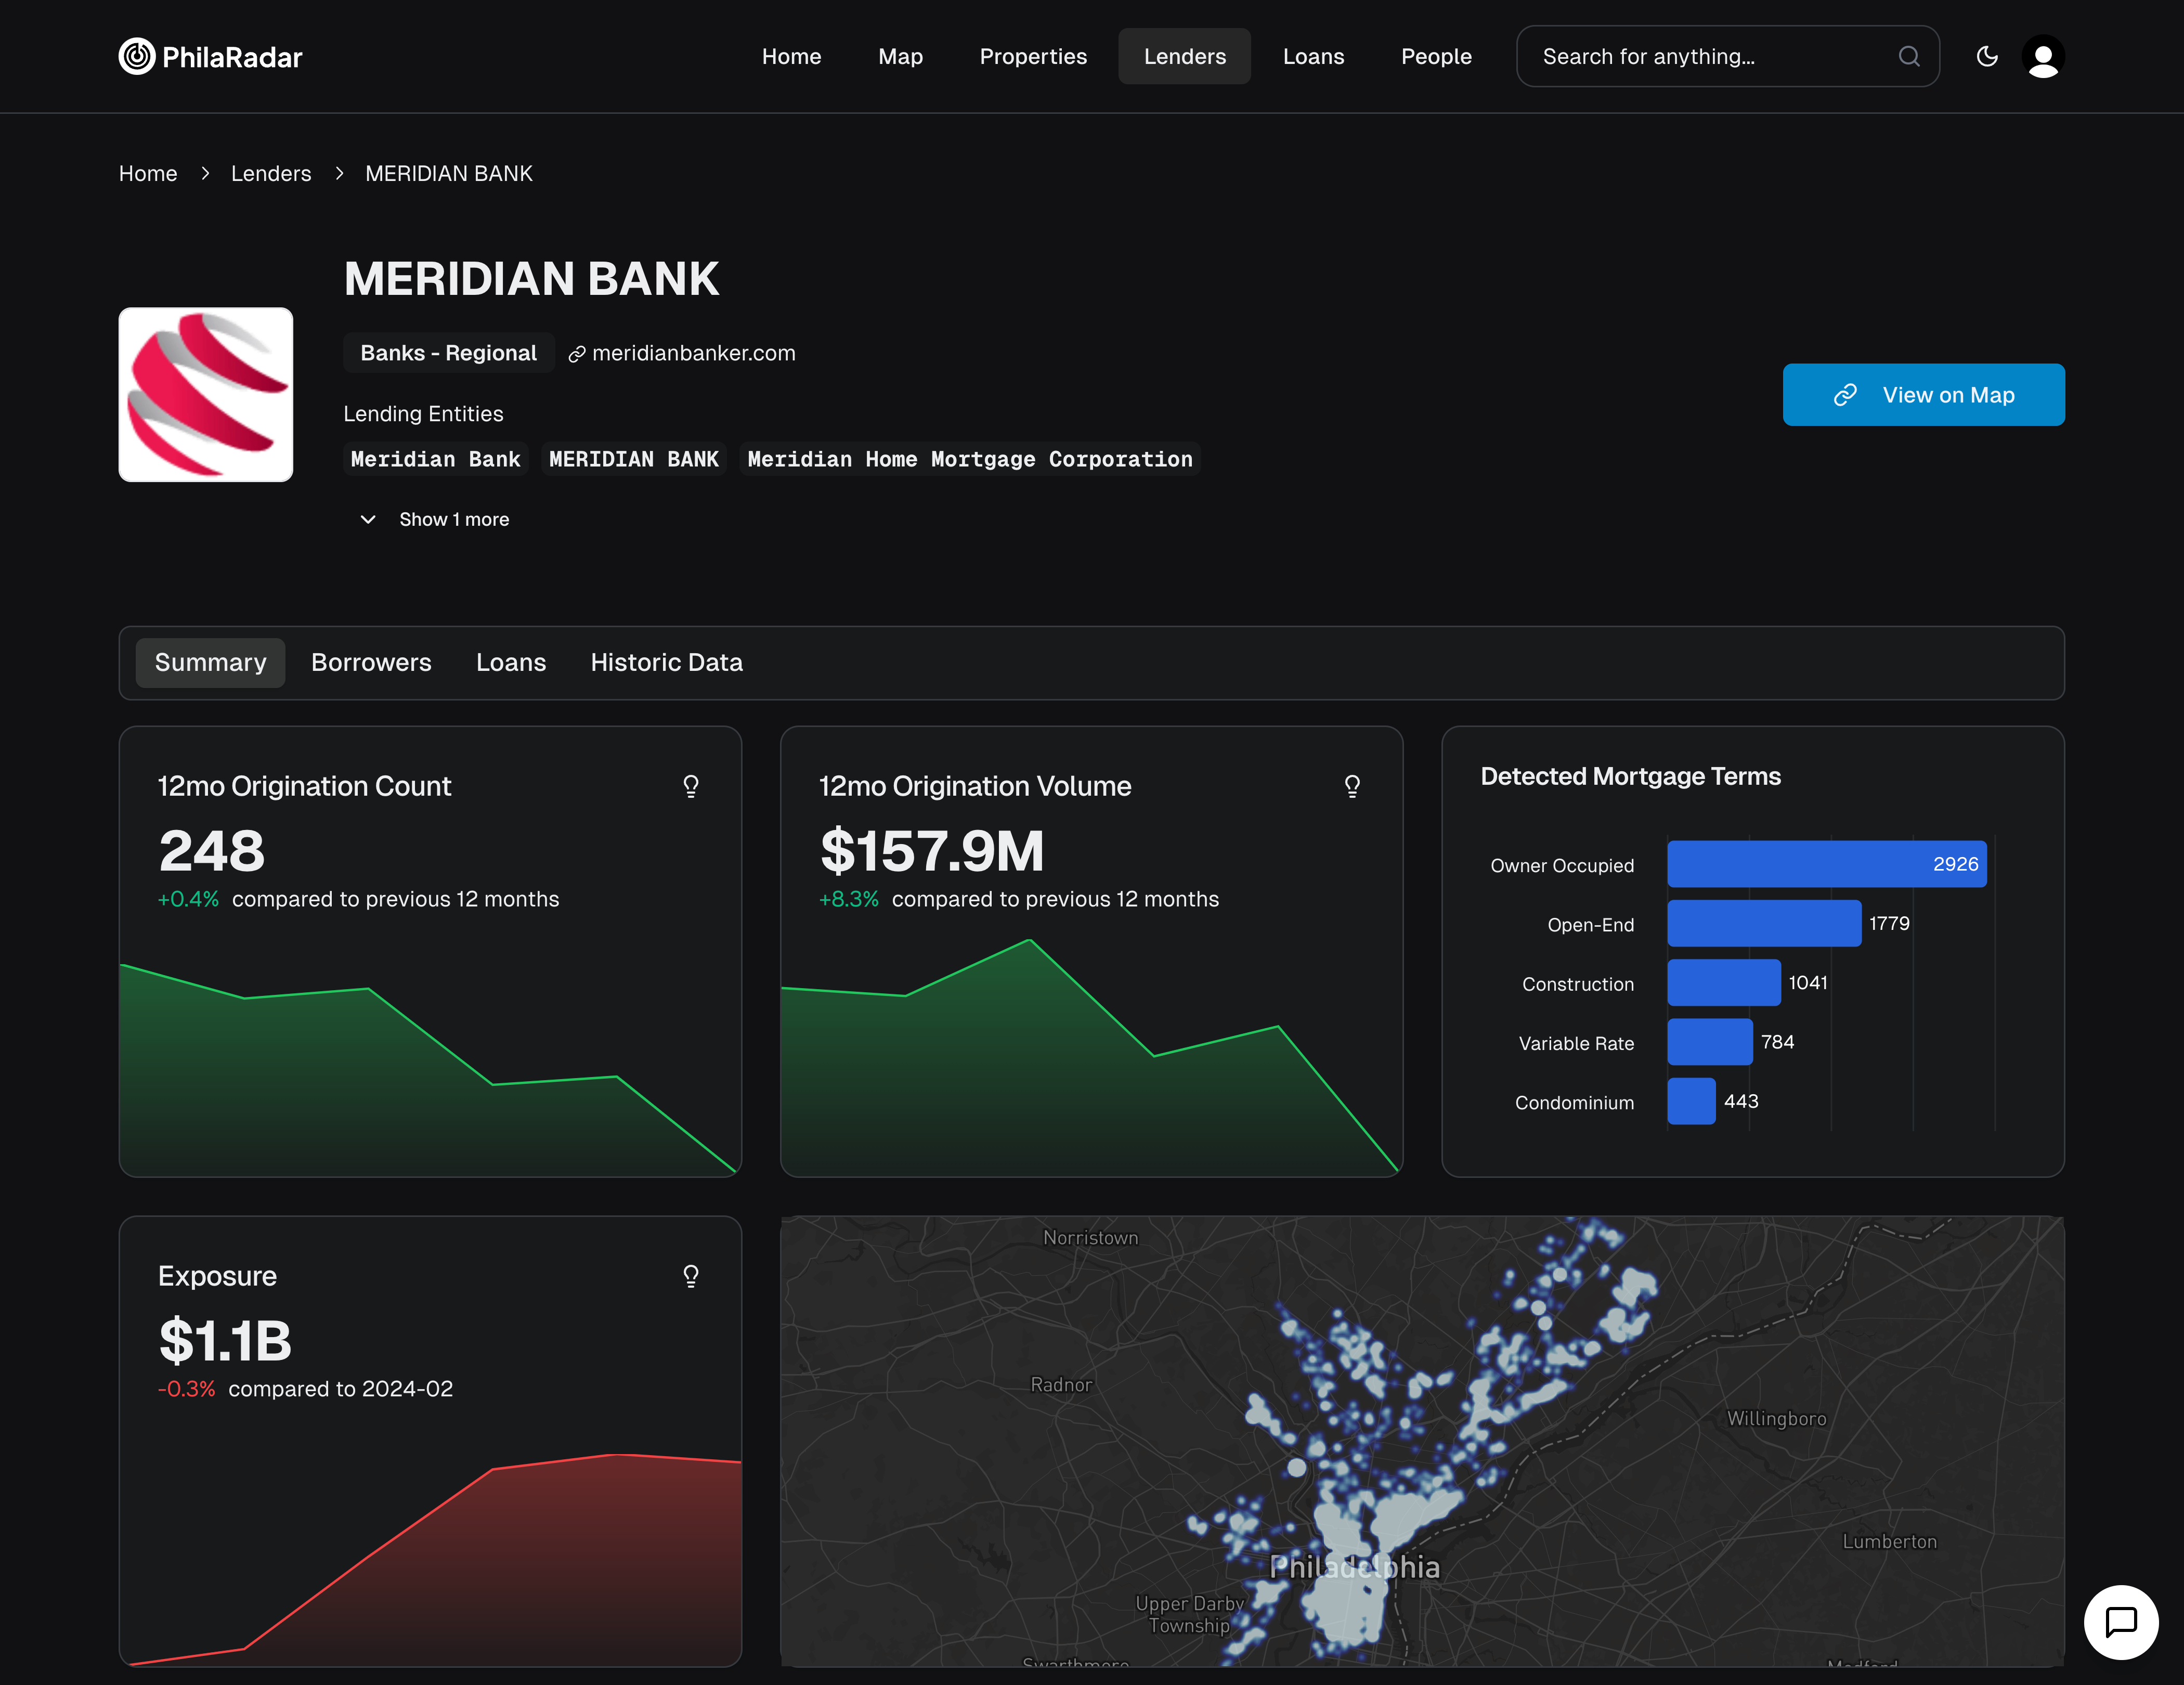Viewport: 2184px width, 1685px height.
Task: Click the PhilaRadar logo icon
Action: pos(137,56)
